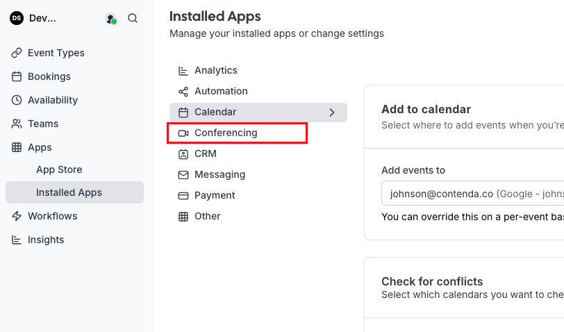
Task: Click the DS workspace logo
Action: [x=17, y=19]
